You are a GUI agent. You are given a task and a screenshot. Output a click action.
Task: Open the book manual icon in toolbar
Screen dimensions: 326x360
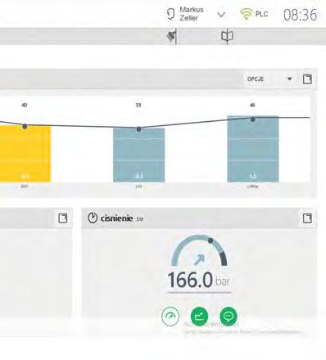coord(227,36)
